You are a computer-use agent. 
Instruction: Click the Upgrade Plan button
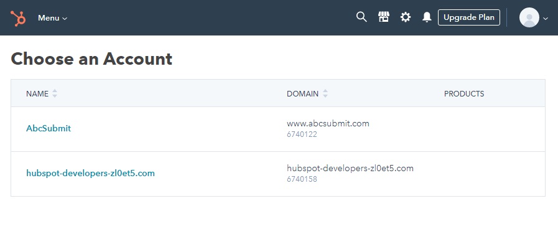(468, 17)
